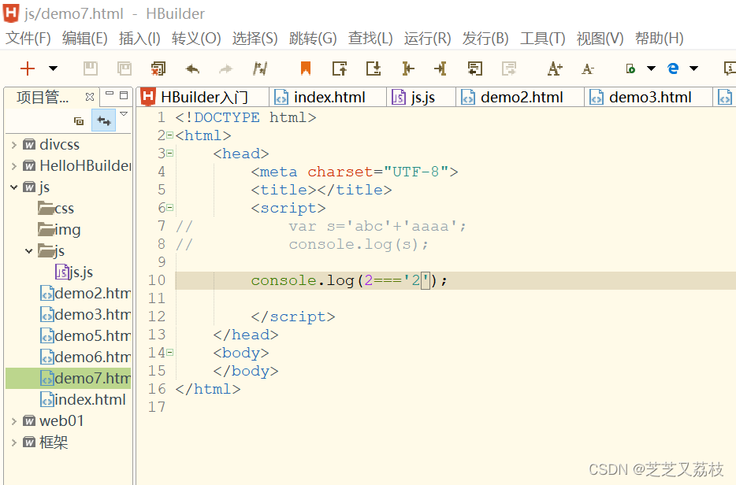Toggle Link with Editor icon
The height and width of the screenshot is (485, 736).
[104, 121]
